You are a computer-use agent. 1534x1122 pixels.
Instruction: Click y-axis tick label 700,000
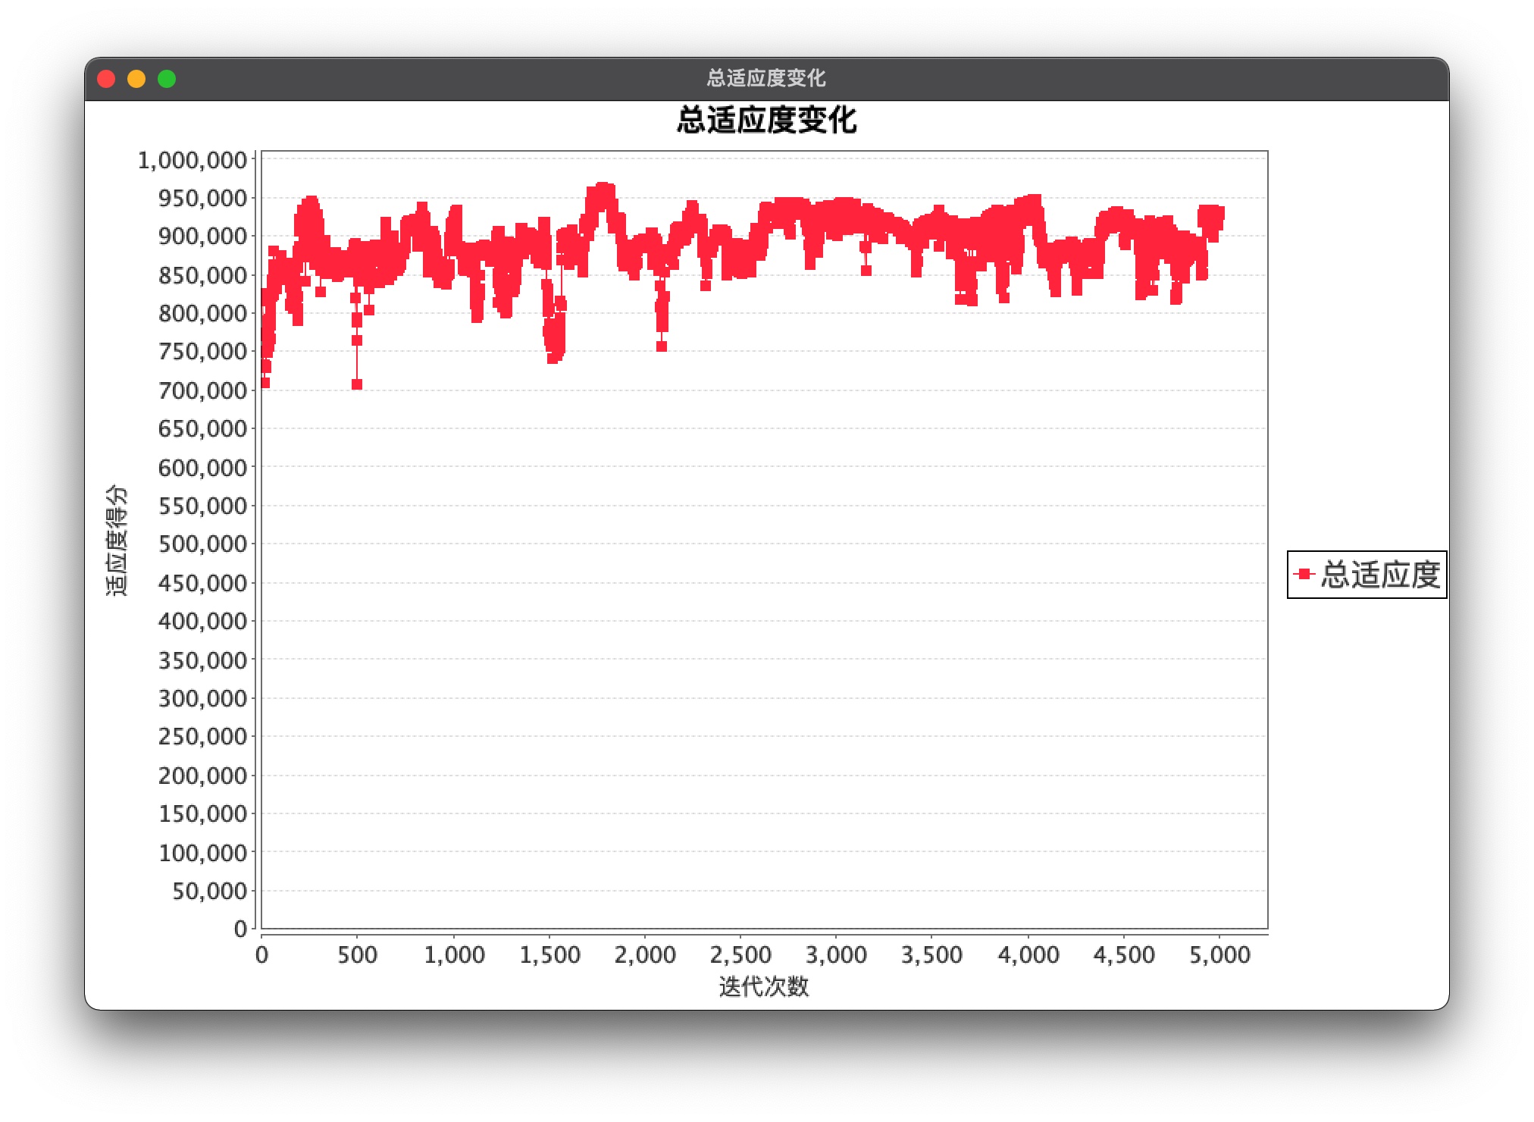click(203, 390)
